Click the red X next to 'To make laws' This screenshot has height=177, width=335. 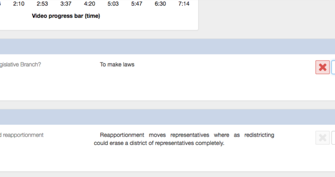click(x=322, y=67)
